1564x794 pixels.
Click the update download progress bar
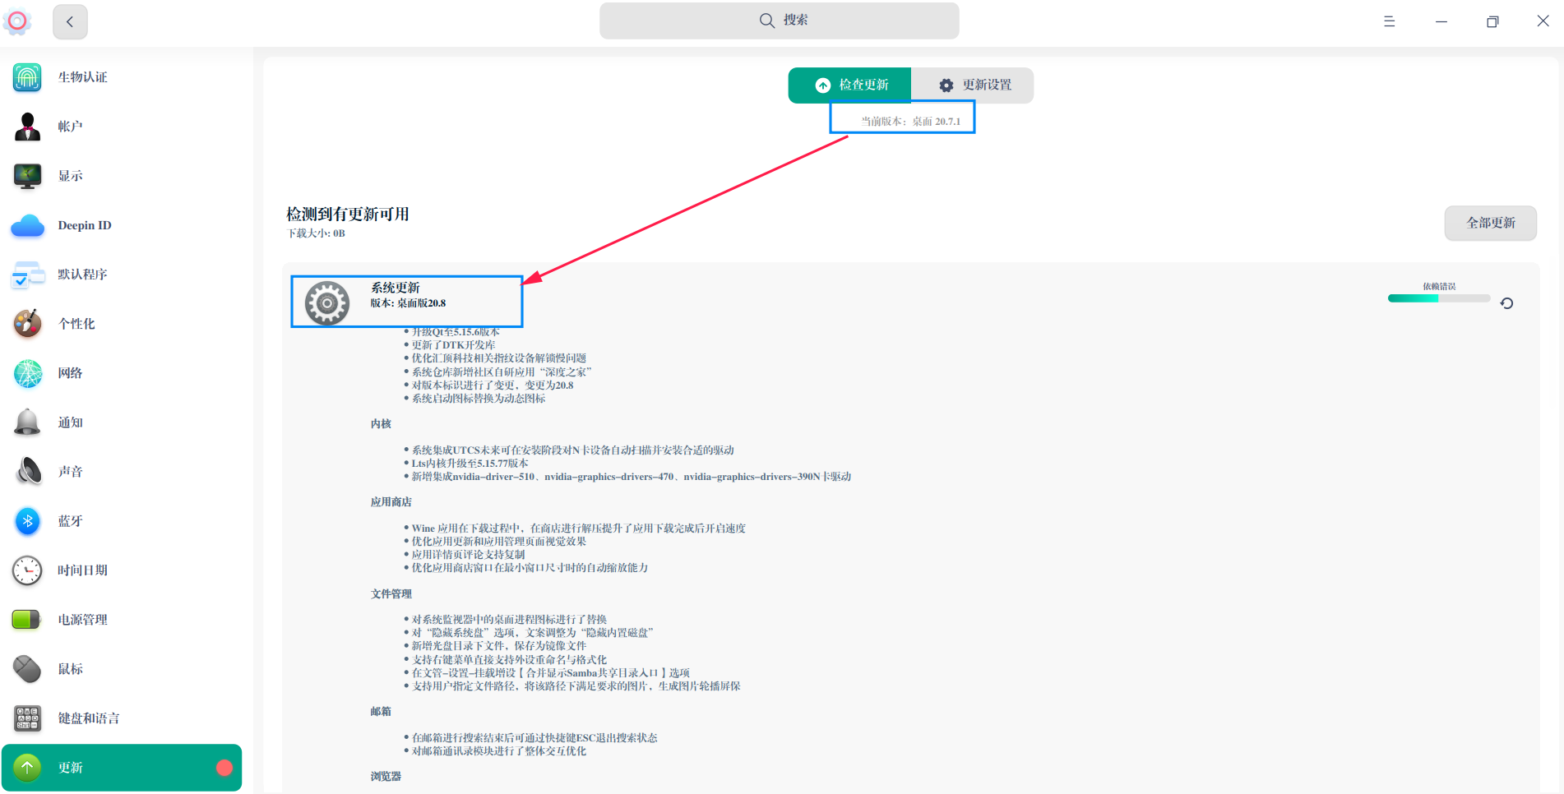[1439, 298]
